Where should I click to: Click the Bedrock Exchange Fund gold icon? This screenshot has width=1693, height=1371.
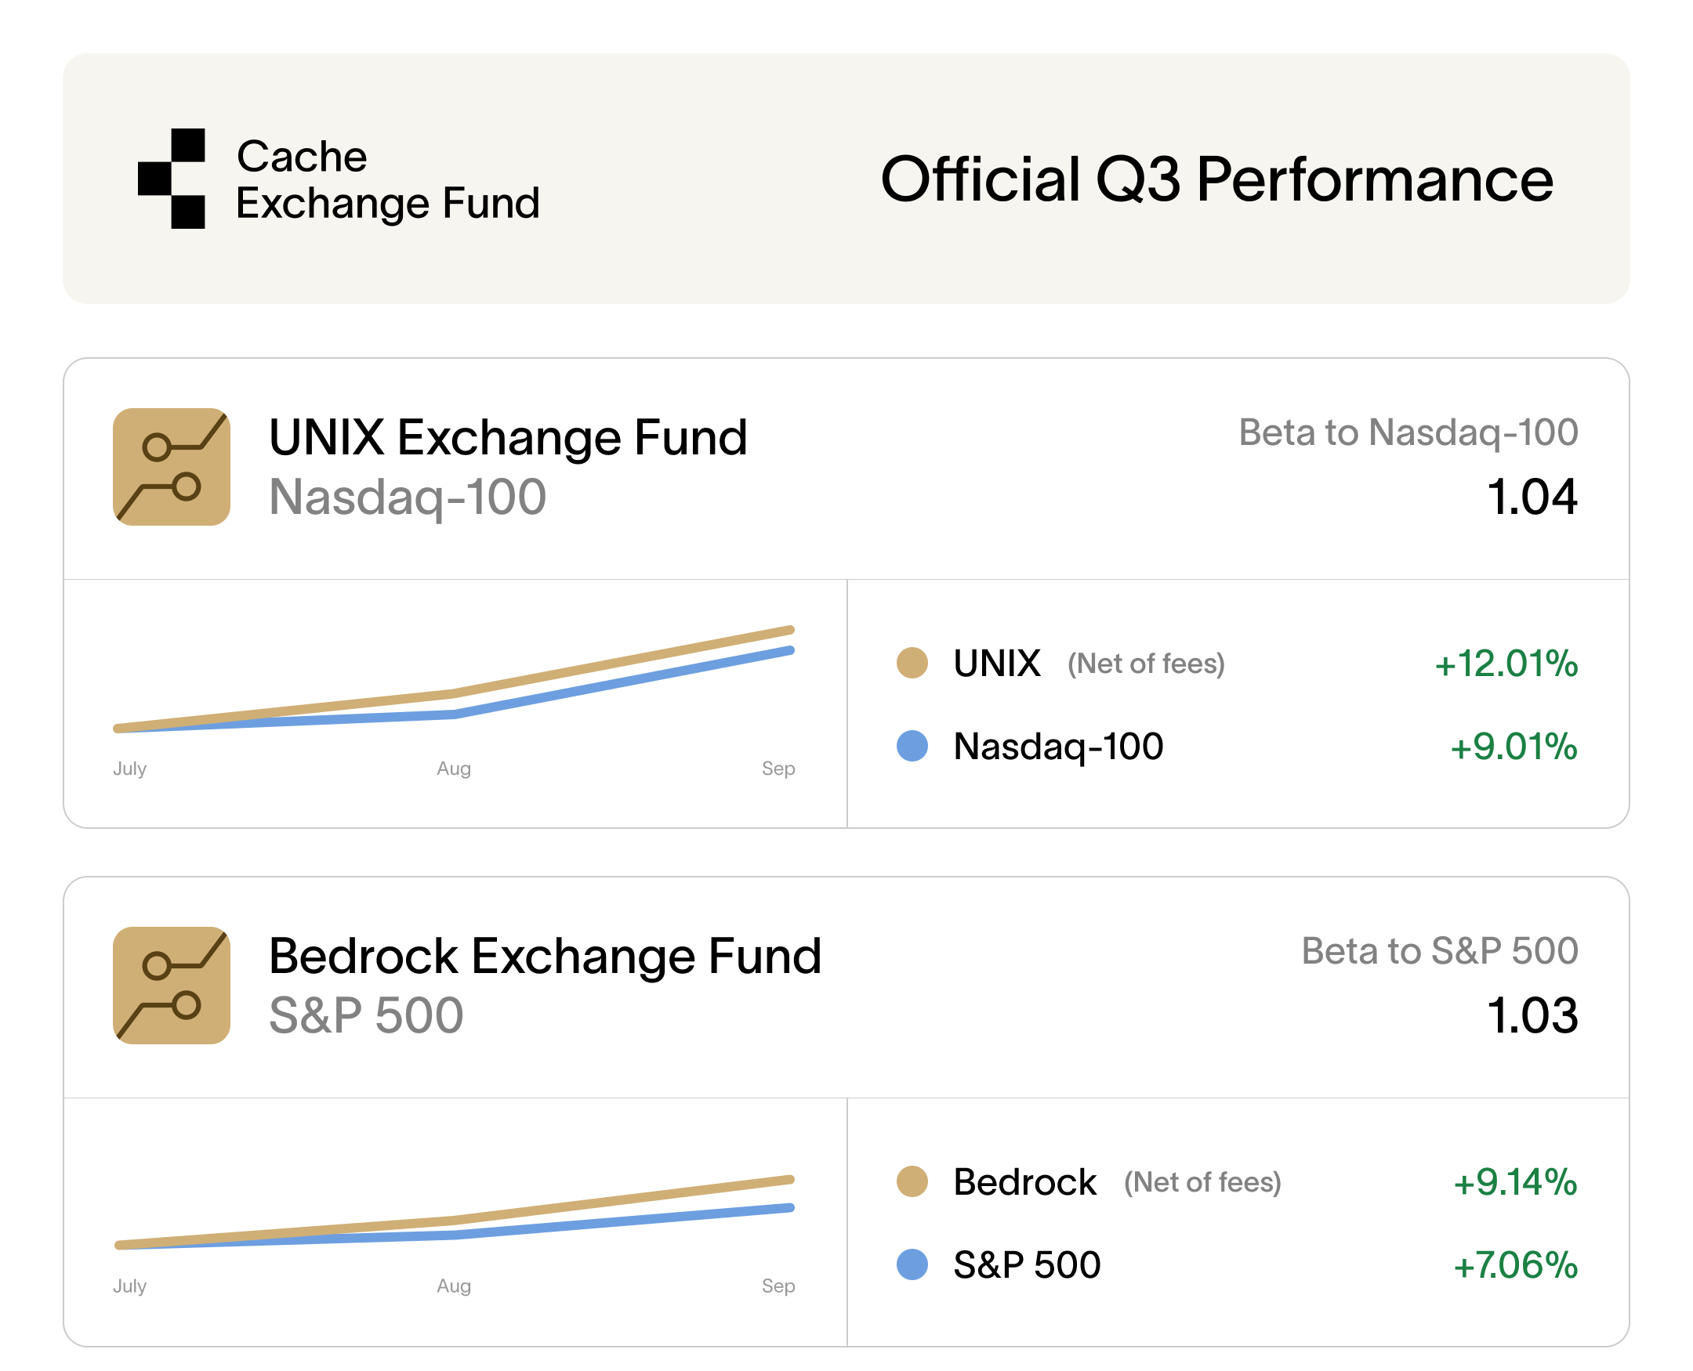(x=172, y=985)
